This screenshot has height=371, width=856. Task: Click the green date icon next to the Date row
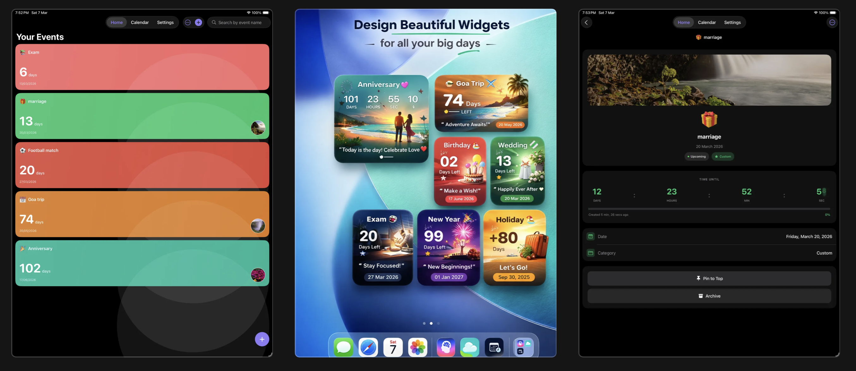click(x=591, y=236)
